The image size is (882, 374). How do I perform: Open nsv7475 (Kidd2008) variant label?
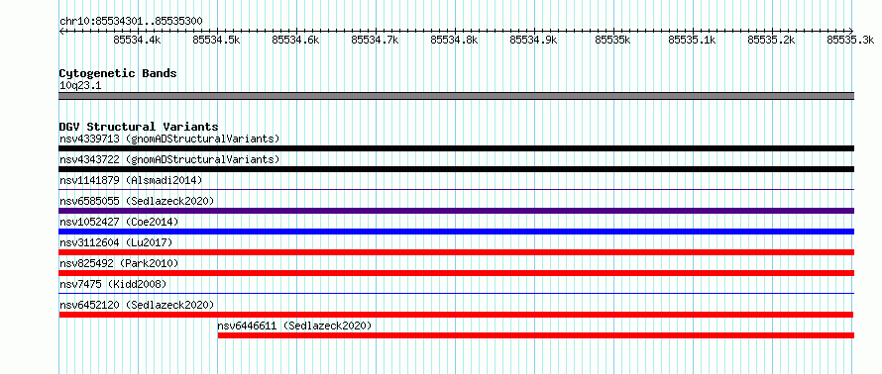tap(113, 284)
